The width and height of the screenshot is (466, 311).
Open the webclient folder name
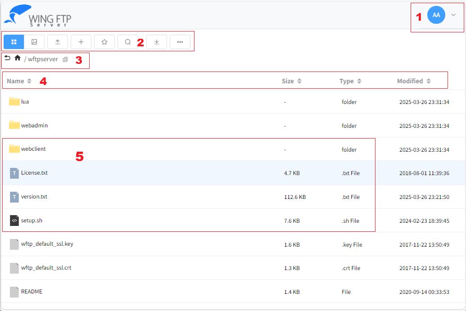[33, 149]
